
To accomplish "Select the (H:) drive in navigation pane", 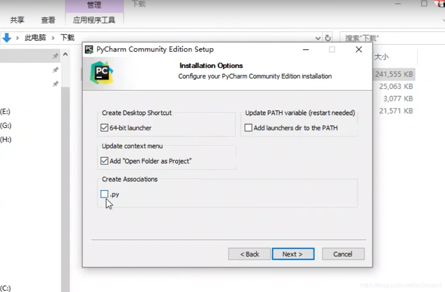I will click(x=6, y=139).
